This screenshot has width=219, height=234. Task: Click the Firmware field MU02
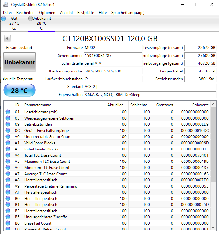[x=113, y=48]
